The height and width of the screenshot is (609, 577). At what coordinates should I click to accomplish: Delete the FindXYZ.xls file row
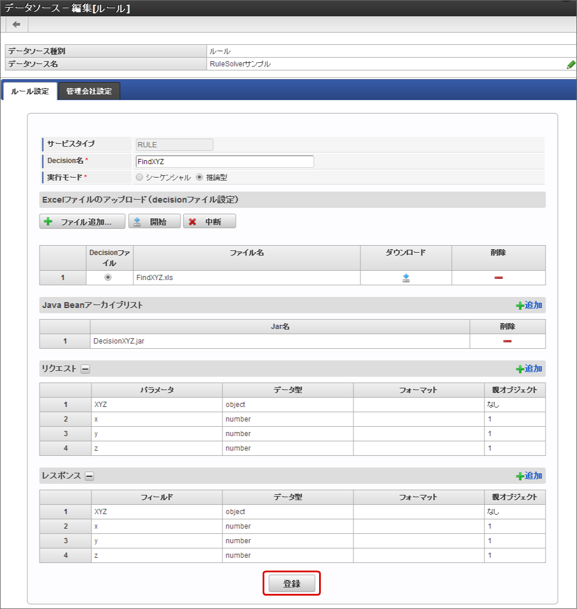click(498, 278)
